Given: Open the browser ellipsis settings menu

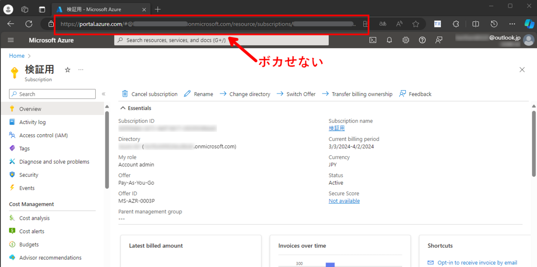Looking at the screenshot, I should 512,24.
